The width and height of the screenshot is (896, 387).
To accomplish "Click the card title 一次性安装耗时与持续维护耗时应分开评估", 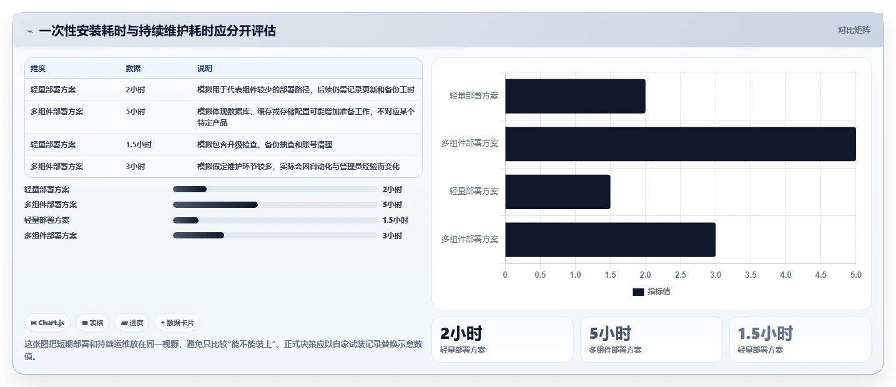I will tap(157, 31).
